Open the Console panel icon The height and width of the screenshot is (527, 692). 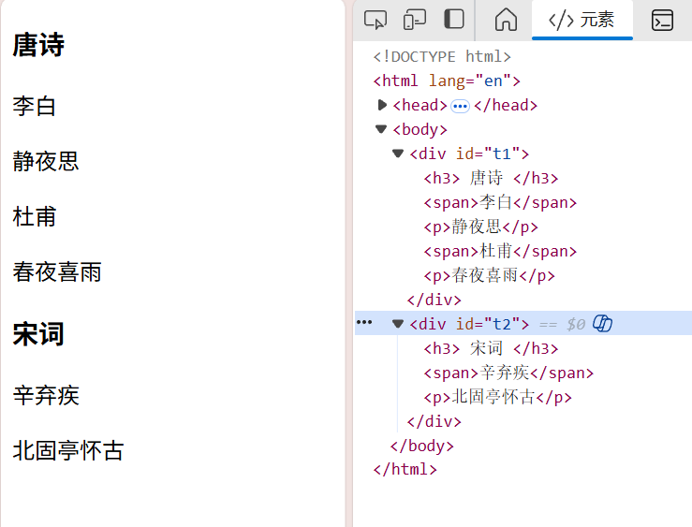click(x=662, y=21)
